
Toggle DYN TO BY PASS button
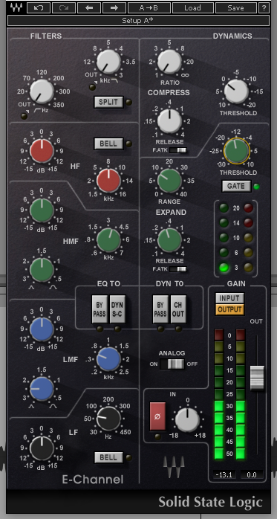(160, 309)
